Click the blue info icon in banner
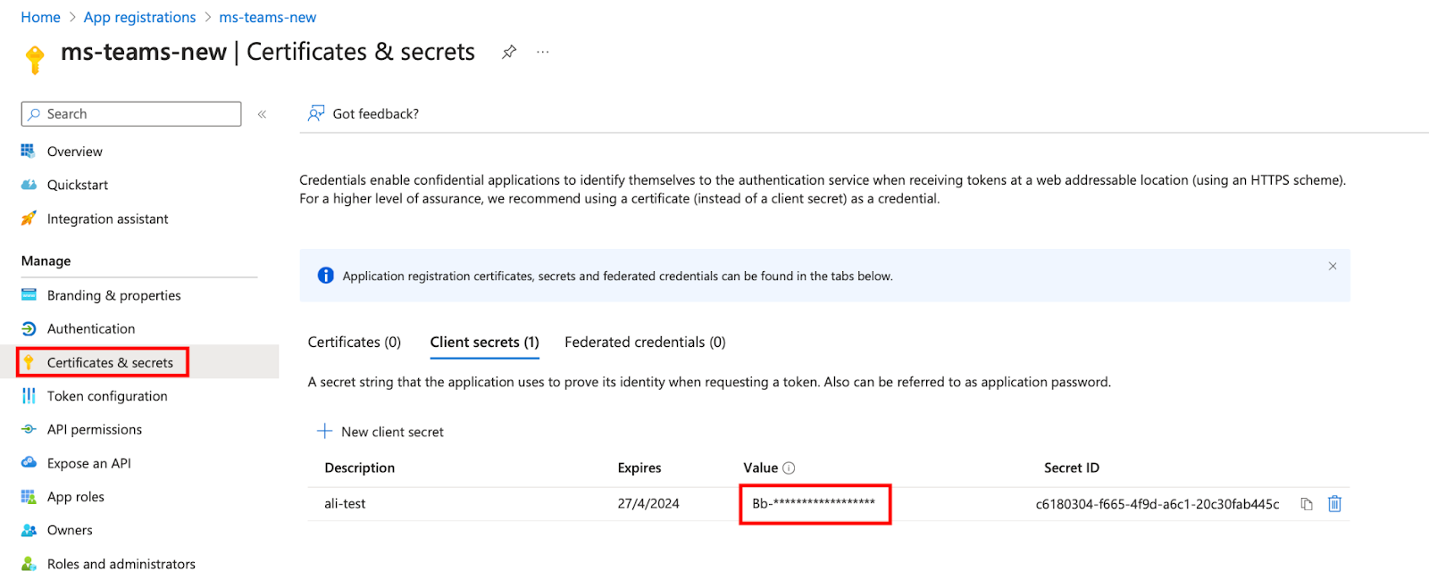This screenshot has height=587, width=1429. tap(326, 276)
